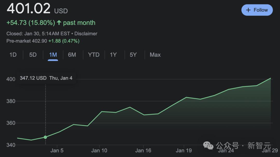The height and width of the screenshot is (157, 280).
Task: Switch chart to YTD view
Action: pos(94,55)
